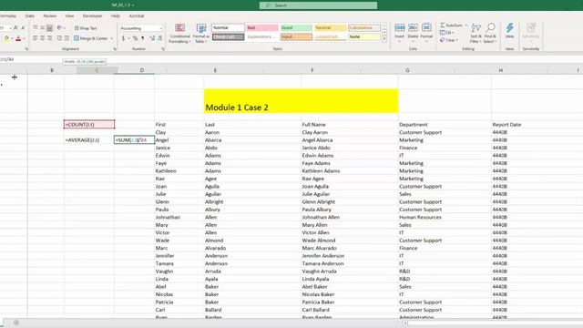Open Sort & Filter
This screenshot has height=328, width=583.
476,33
